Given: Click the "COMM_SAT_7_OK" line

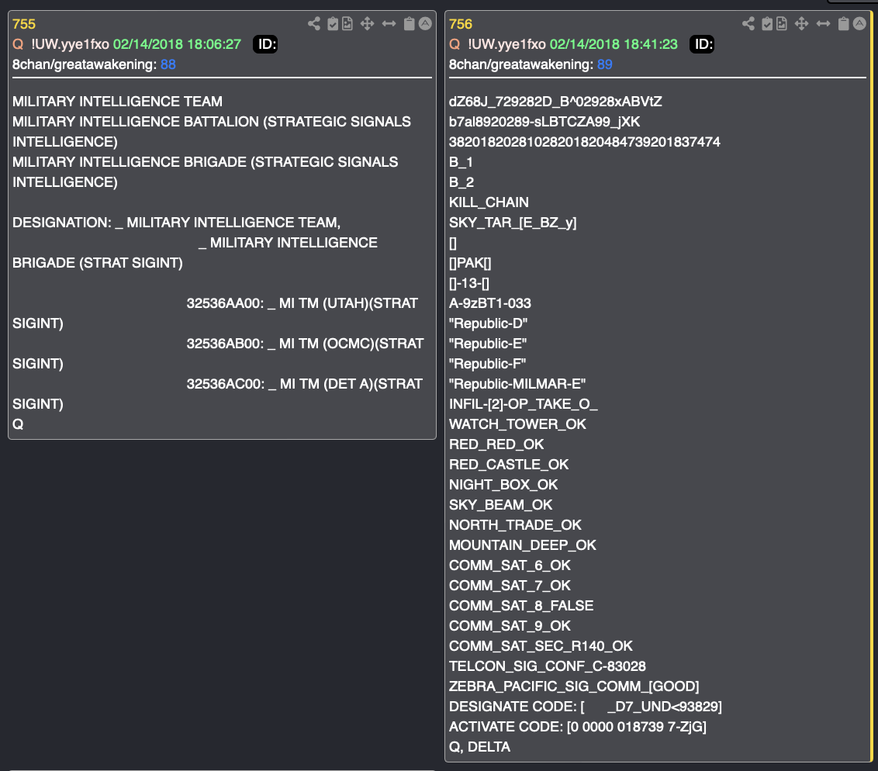Looking at the screenshot, I should 510,585.
